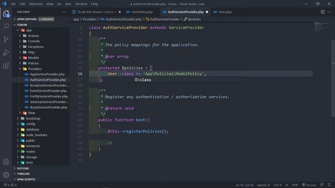The width and height of the screenshot is (335, 188).
Task: Open FortifyServiceProvider.php file
Action: [x=49, y=96]
